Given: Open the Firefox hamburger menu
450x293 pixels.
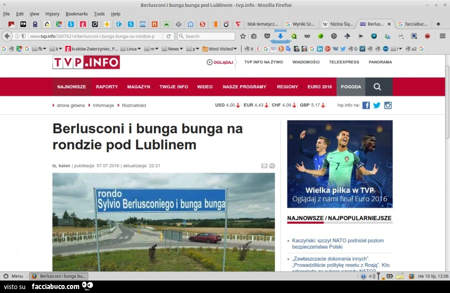Looking at the screenshot, I should point(442,36).
